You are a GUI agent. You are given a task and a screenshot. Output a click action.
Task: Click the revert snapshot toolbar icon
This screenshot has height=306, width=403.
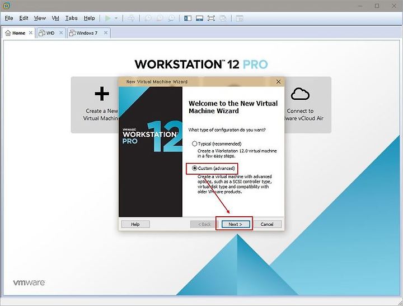tap(160, 18)
